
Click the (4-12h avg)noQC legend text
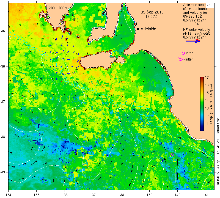point(197,34)
